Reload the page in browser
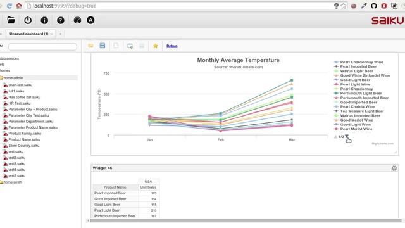Screen dimensions: 405x228 pos(9,6)
